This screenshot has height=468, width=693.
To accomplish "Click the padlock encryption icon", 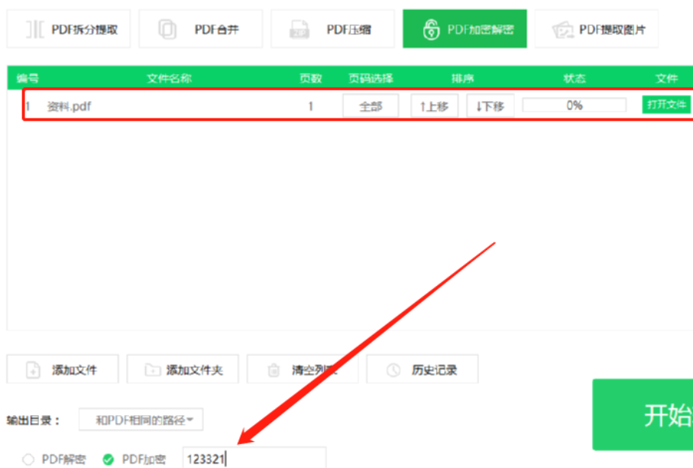I will 431,30.
